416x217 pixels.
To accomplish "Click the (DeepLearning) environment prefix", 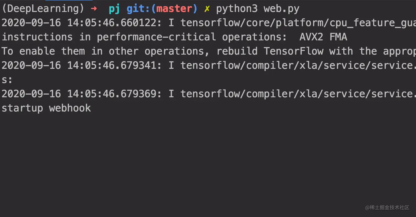I will [43, 9].
